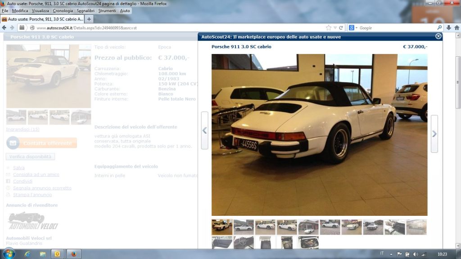Select the eighth thumbnail in gallery top row
The image size is (461, 259).
373,227
